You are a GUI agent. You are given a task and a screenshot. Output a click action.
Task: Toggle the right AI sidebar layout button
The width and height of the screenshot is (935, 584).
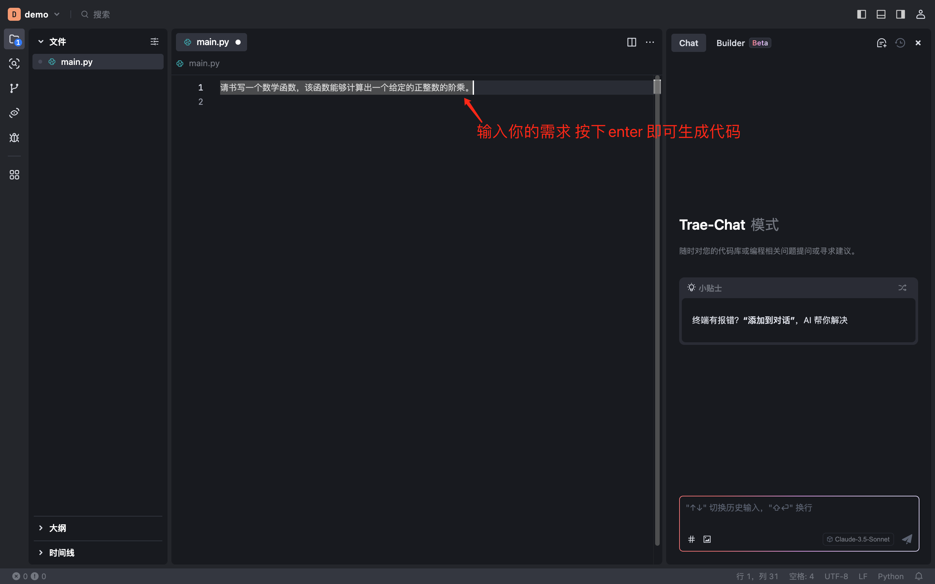[x=900, y=14]
